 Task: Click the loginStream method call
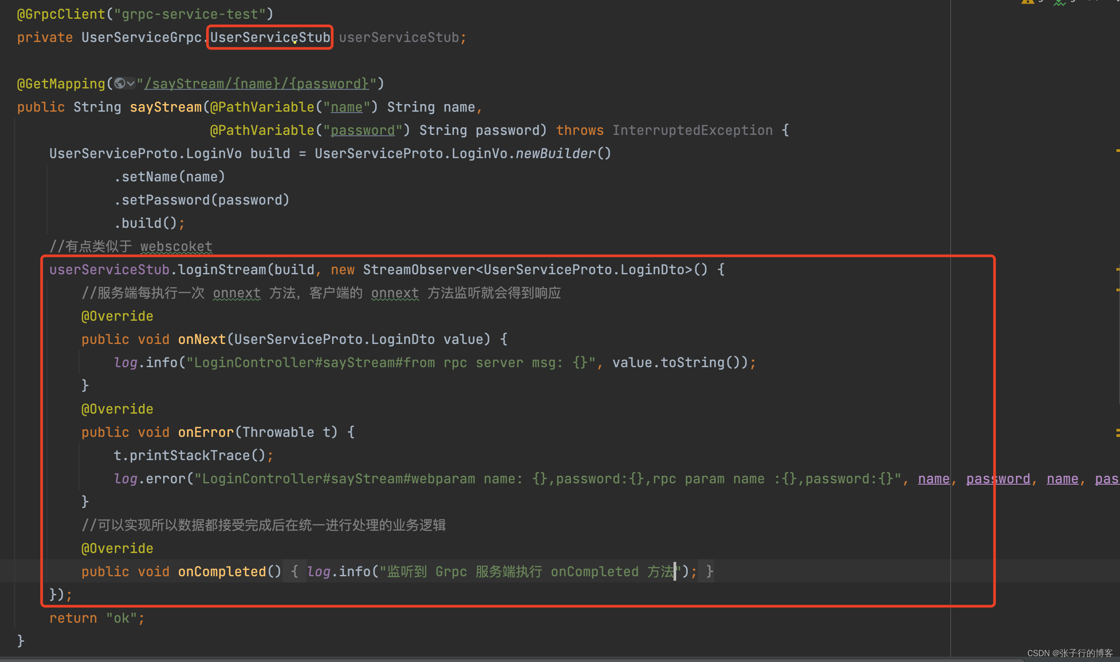tap(222, 270)
